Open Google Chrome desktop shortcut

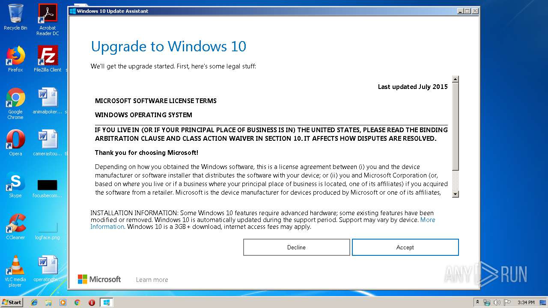point(15,104)
